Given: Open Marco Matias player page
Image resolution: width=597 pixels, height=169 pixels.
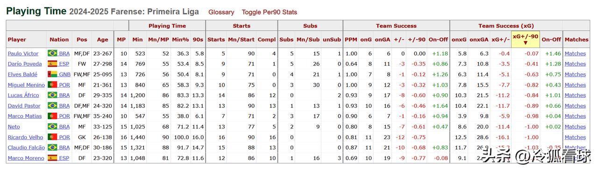Looking at the screenshot, I should pos(25,116).
